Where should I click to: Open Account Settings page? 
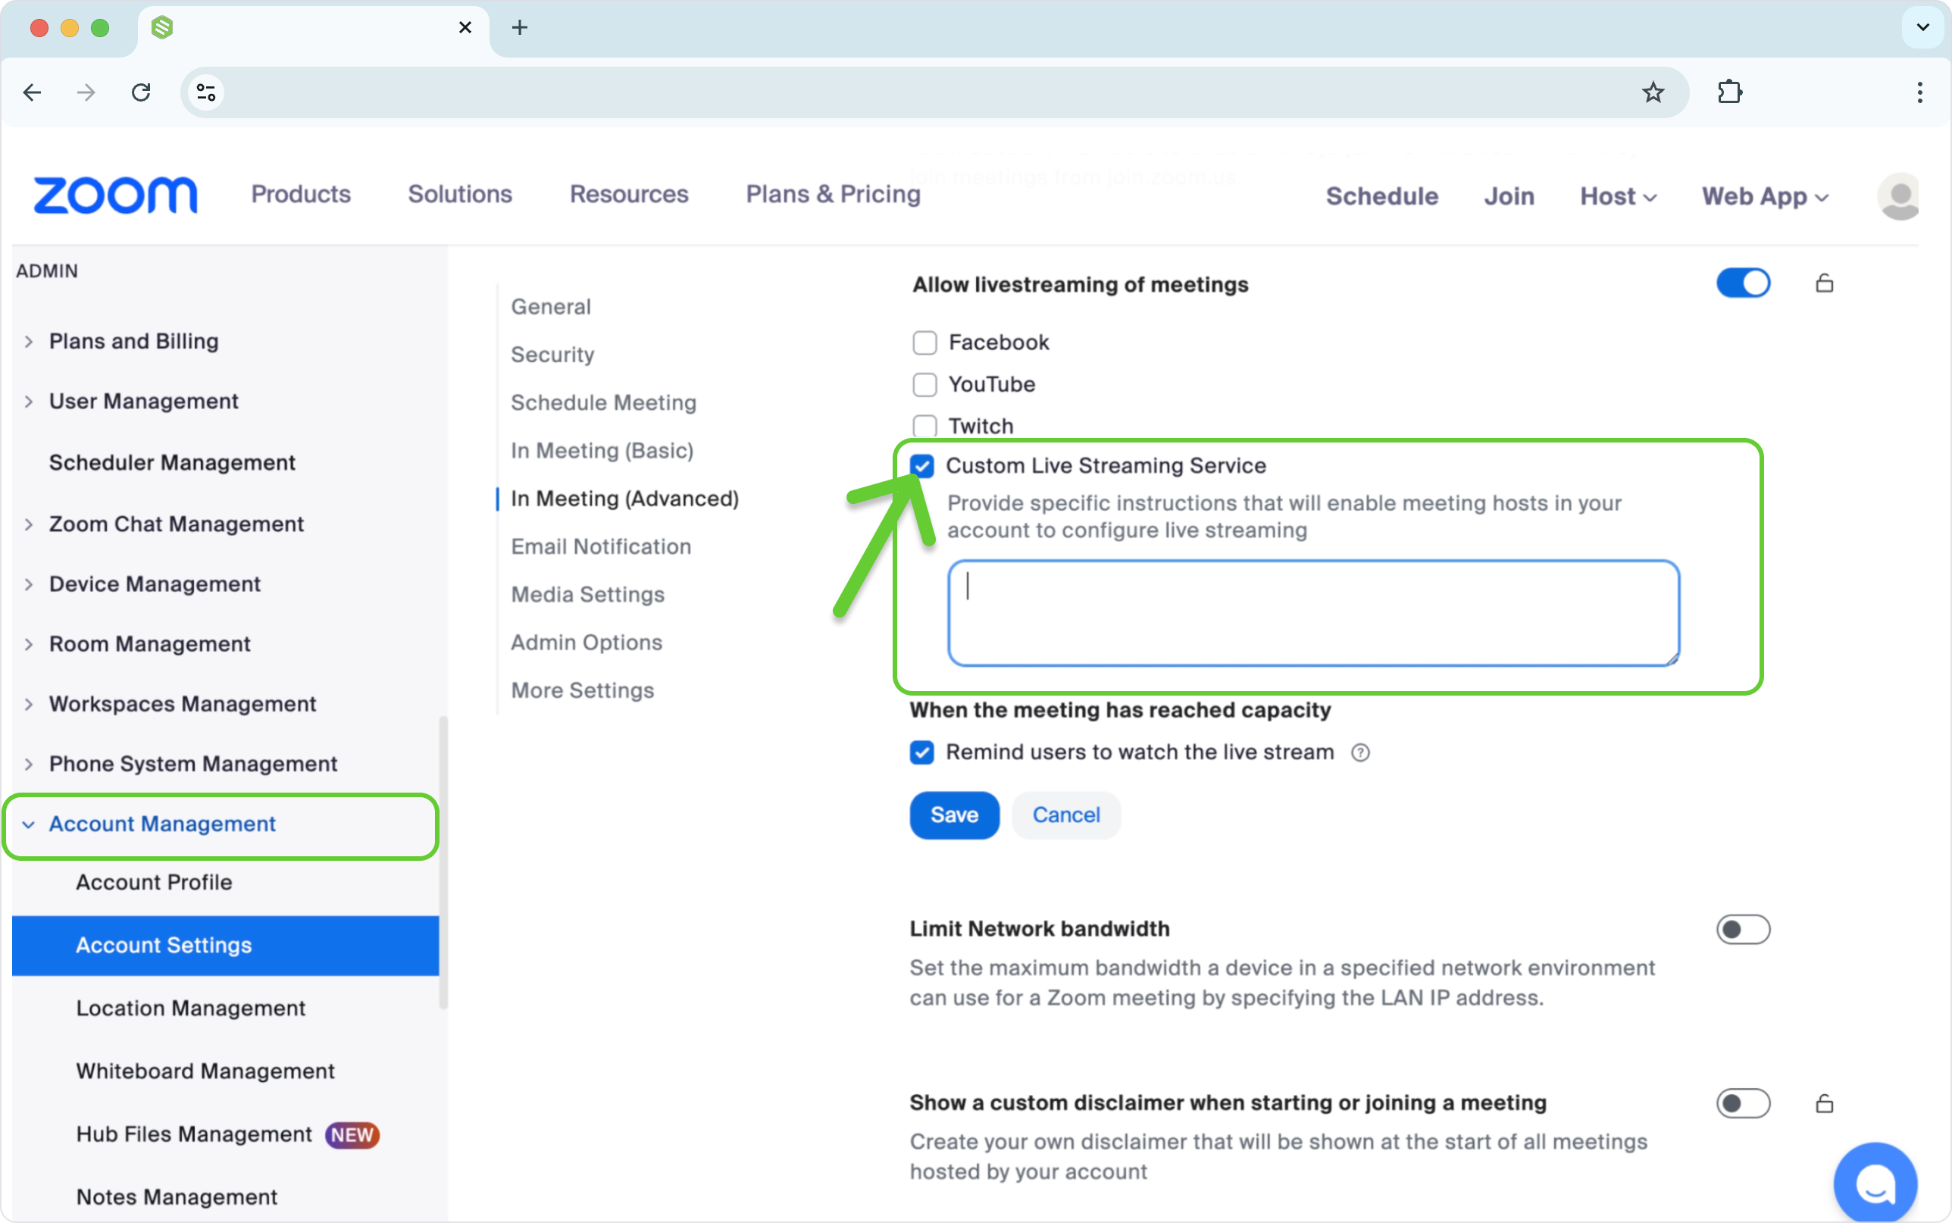click(x=226, y=946)
